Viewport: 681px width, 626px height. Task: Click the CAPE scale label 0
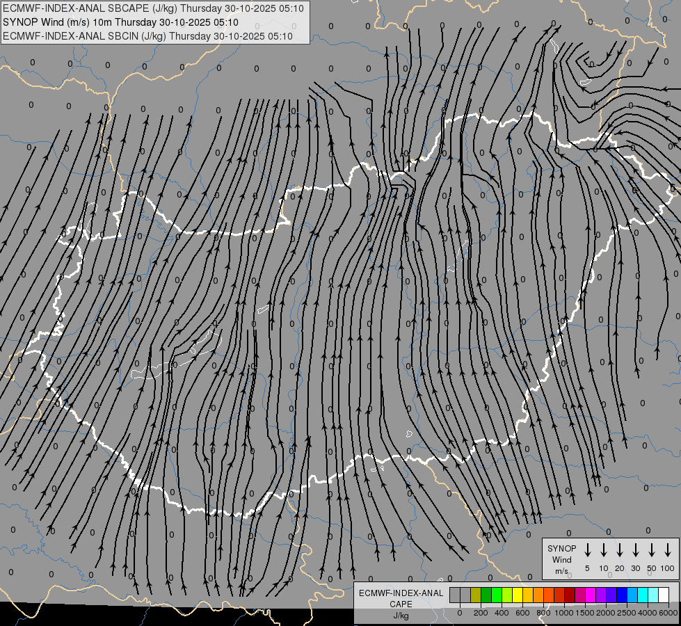460,613
